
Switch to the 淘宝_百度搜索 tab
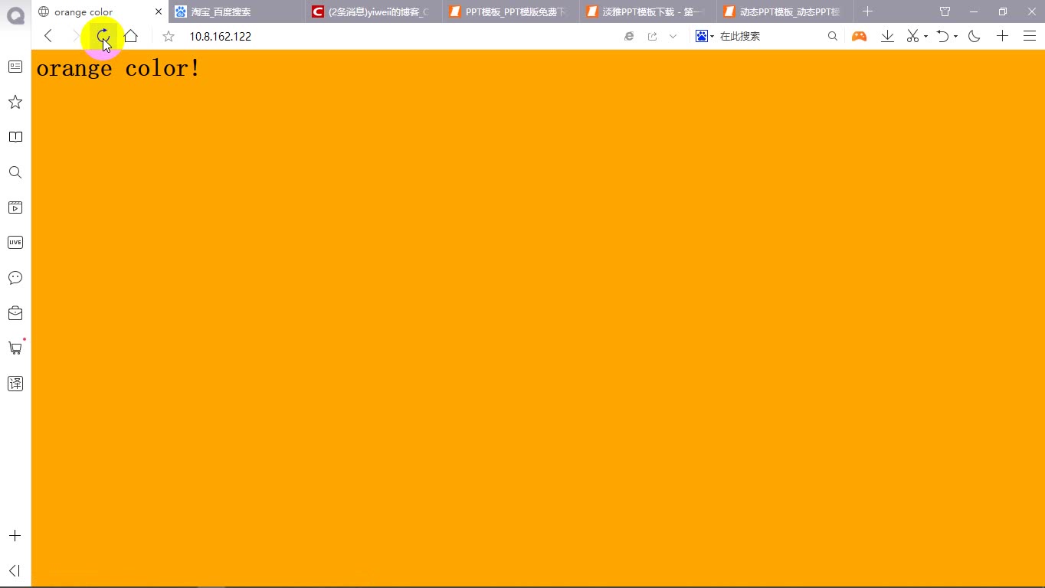[x=237, y=11]
